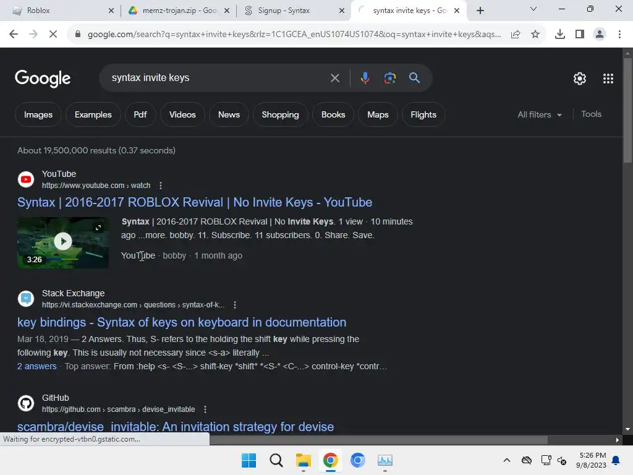Close the syntax invite keys tab
The width and height of the screenshot is (633, 475).
tap(457, 11)
